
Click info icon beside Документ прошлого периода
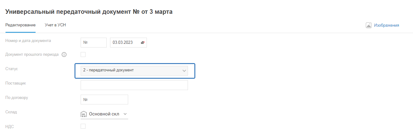64,55
